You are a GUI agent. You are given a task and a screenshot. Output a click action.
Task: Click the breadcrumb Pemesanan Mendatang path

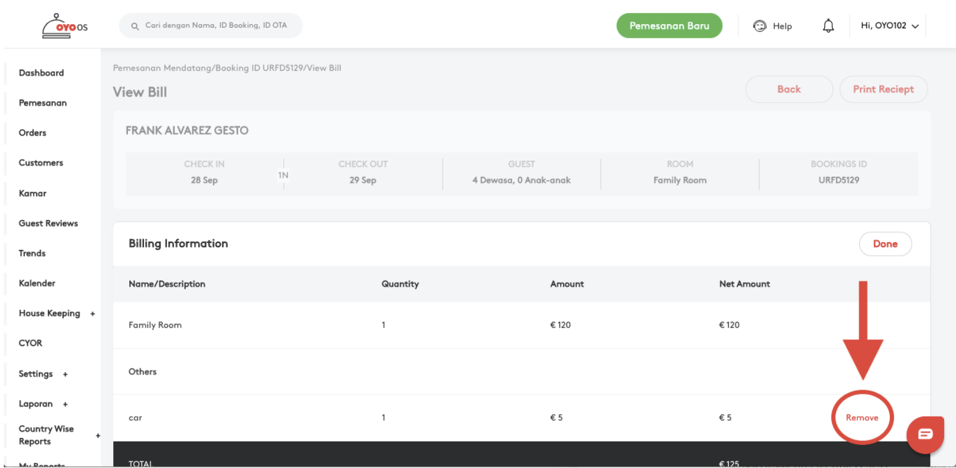click(x=163, y=68)
